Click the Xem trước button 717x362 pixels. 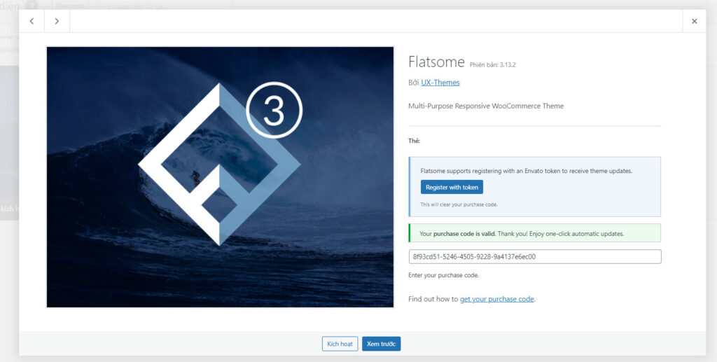(x=382, y=344)
